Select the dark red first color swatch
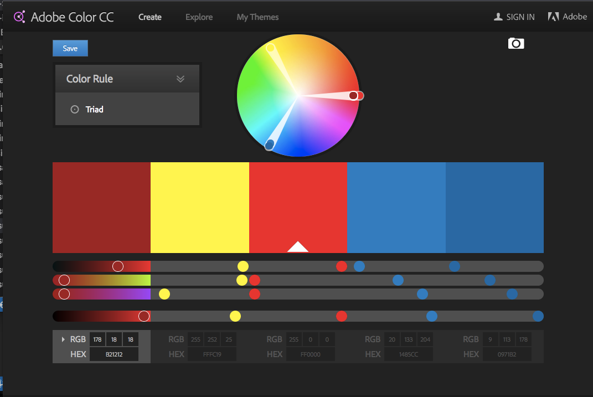Screen dimensions: 593x397 (101, 208)
